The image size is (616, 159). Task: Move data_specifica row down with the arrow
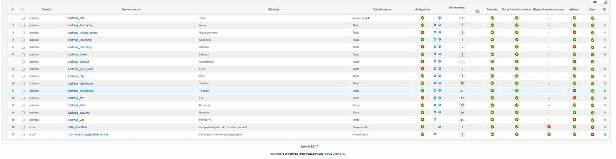(440, 127)
